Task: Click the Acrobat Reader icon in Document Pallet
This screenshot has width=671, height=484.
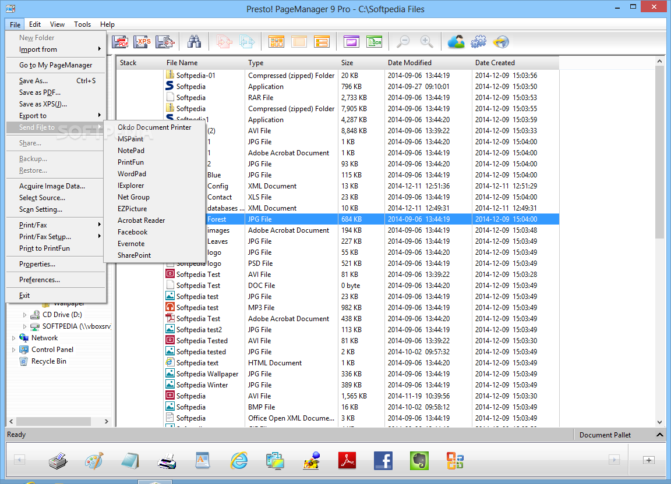Action: coord(347,461)
